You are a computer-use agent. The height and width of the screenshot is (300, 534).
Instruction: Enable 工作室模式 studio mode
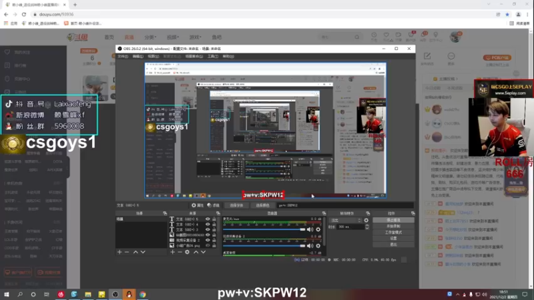(393, 232)
